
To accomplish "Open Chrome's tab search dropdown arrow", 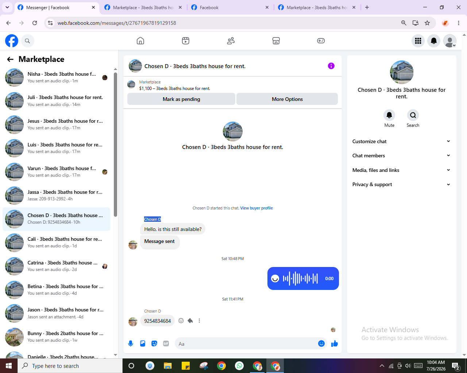I will 7,7.
